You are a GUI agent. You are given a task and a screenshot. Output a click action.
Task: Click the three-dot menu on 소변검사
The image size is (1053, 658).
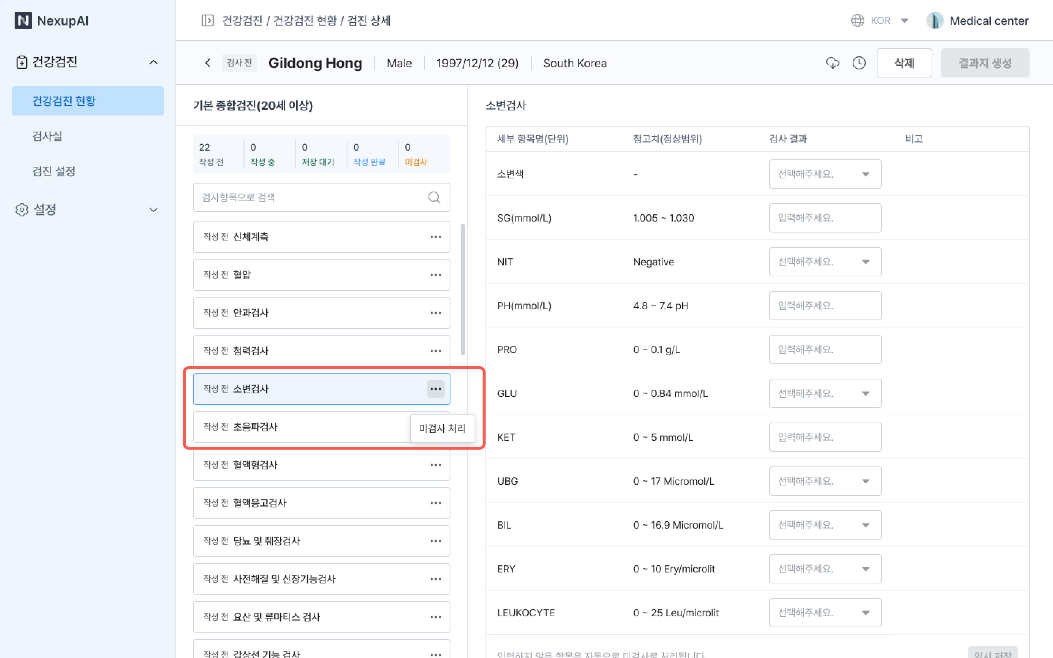435,389
